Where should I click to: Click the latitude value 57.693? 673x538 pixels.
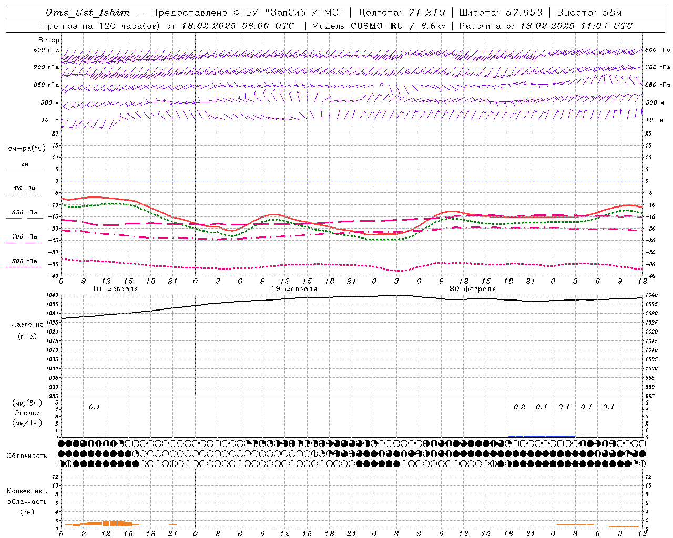tap(524, 13)
